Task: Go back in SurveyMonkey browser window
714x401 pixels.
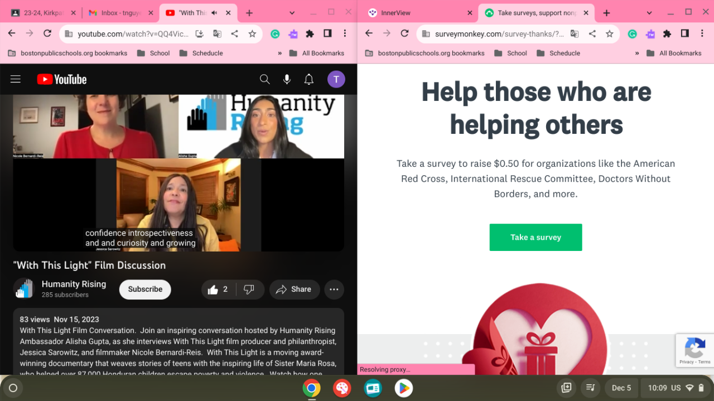Action: pos(369,33)
